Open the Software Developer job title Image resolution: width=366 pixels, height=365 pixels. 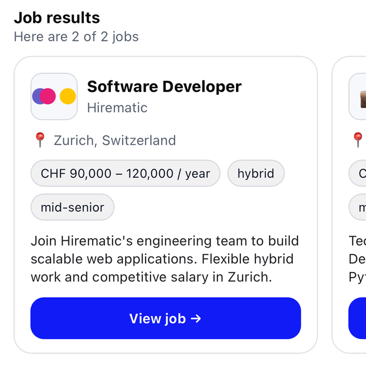pyautogui.click(x=164, y=87)
